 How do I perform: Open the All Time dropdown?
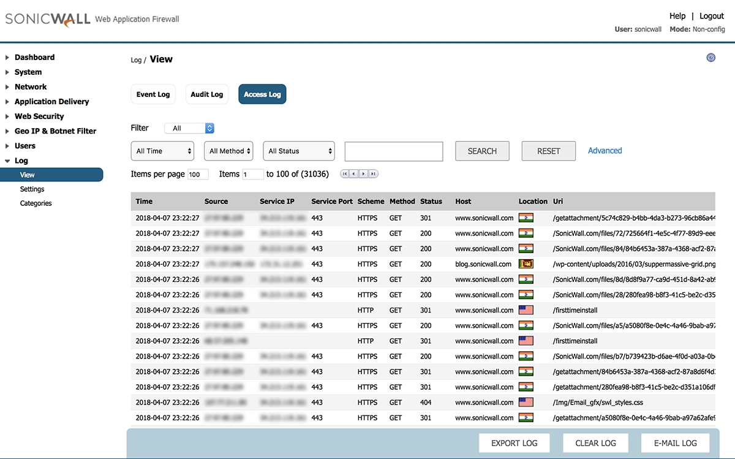point(162,151)
